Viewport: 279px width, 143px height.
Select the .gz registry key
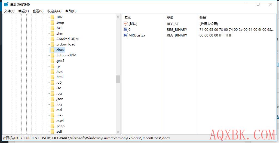coord(58,66)
